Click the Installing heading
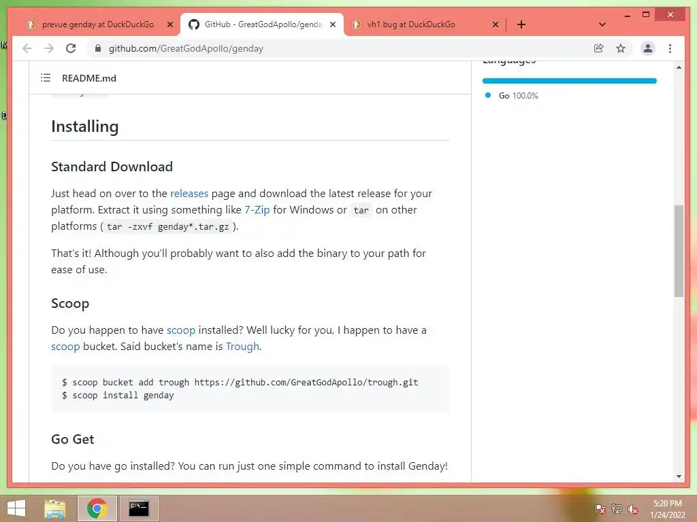697x522 pixels. click(x=85, y=126)
